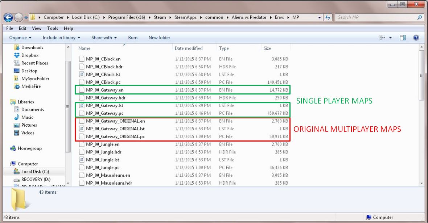Open the Organize dropdown
428x223 pixels.
(20, 38)
